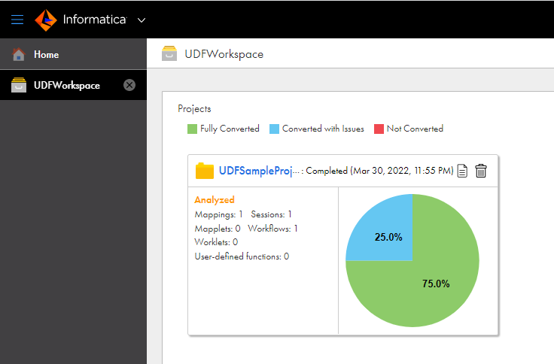The height and width of the screenshot is (364, 554).
Task: Click the blue Converted with Issues swatch
Action: pos(274,129)
